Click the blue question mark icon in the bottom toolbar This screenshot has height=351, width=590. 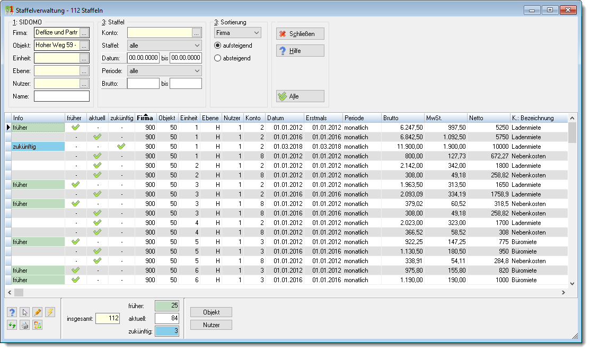(12, 312)
